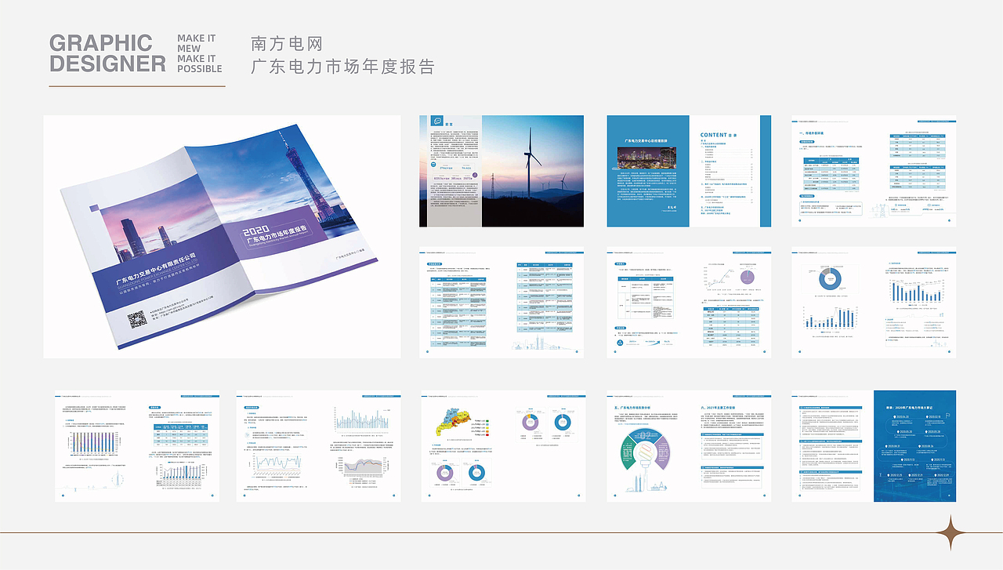Click the MAKE IT POSSIBLE slogan text
Screen dimensions: 1003x570
point(199,53)
